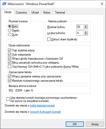Image resolution: width=106 pixels, height=129 pixels.
Task: Open the Kolory tab
Action: tap(47, 13)
